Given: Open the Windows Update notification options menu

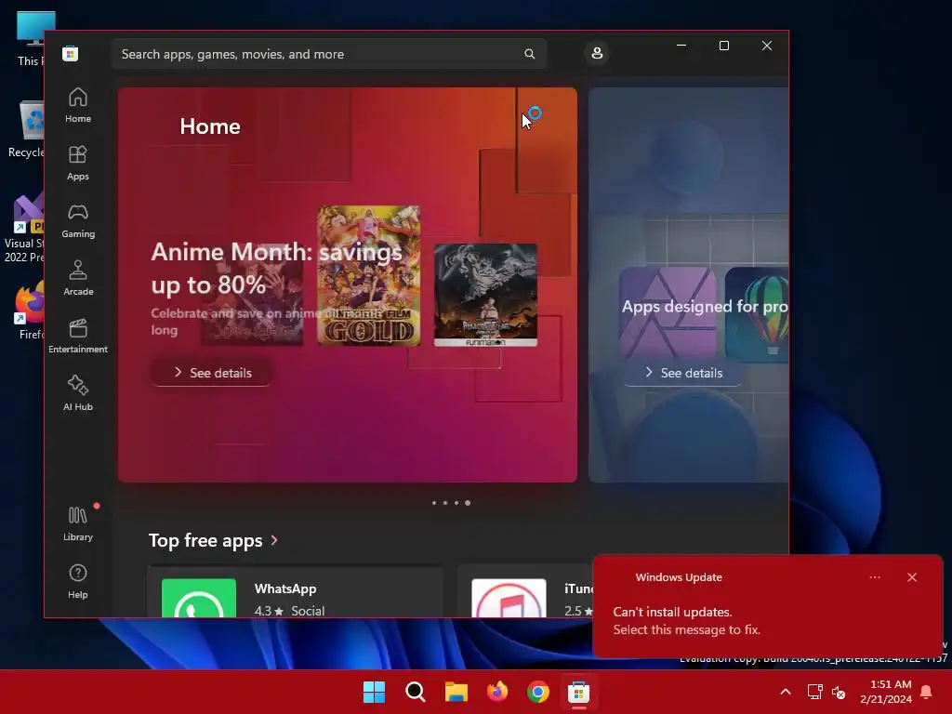Looking at the screenshot, I should 875,577.
